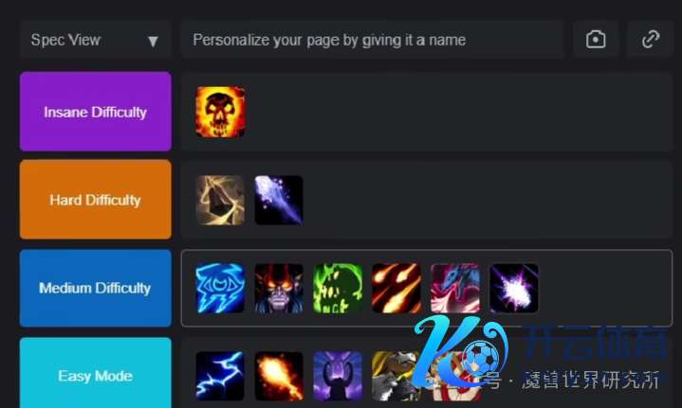Click the orange Hard Difficulty label
The width and height of the screenshot is (682, 408).
(95, 200)
